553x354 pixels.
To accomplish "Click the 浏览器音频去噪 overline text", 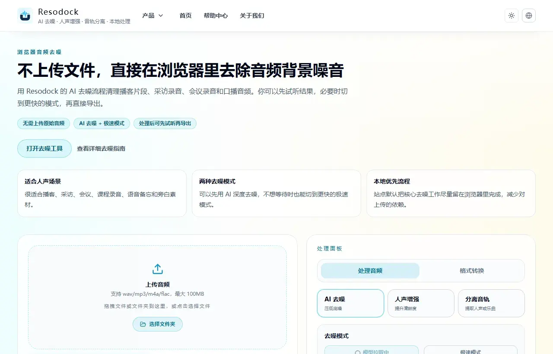I will (39, 52).
